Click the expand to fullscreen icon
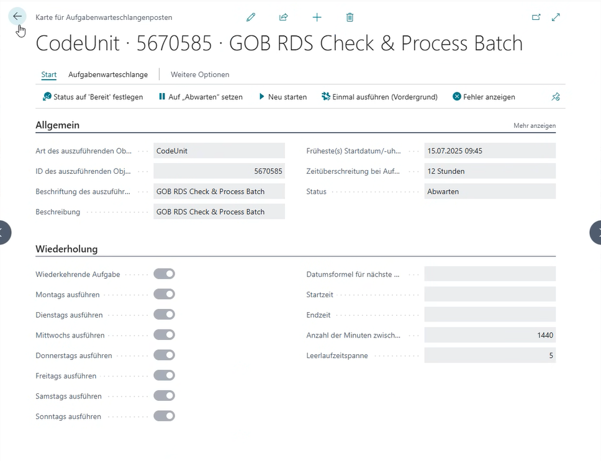 tap(556, 17)
